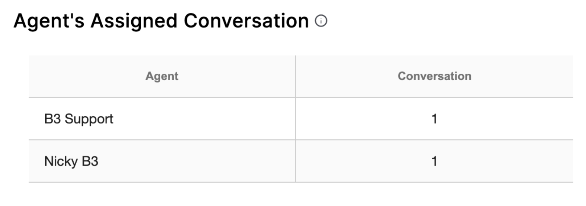Image resolution: width=586 pixels, height=206 pixels.
Task: Click the word Agent's in the title
Action: click(x=49, y=21)
